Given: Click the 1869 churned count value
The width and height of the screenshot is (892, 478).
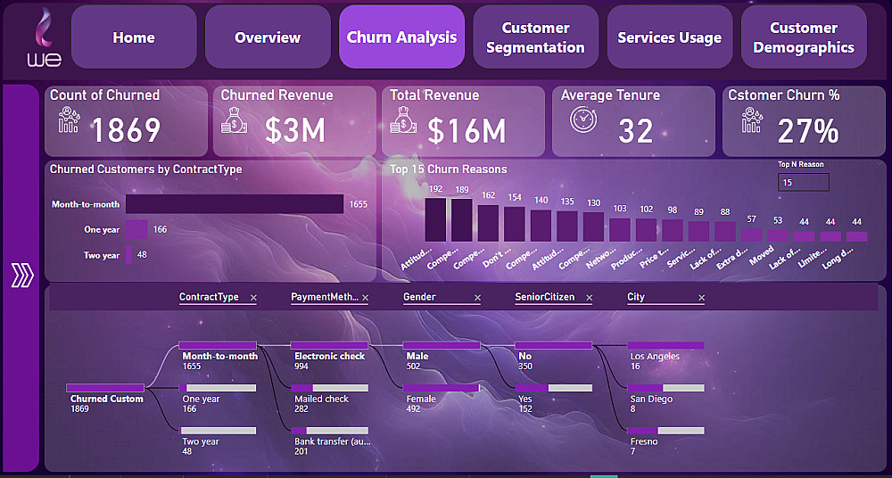Looking at the screenshot, I should [127, 130].
